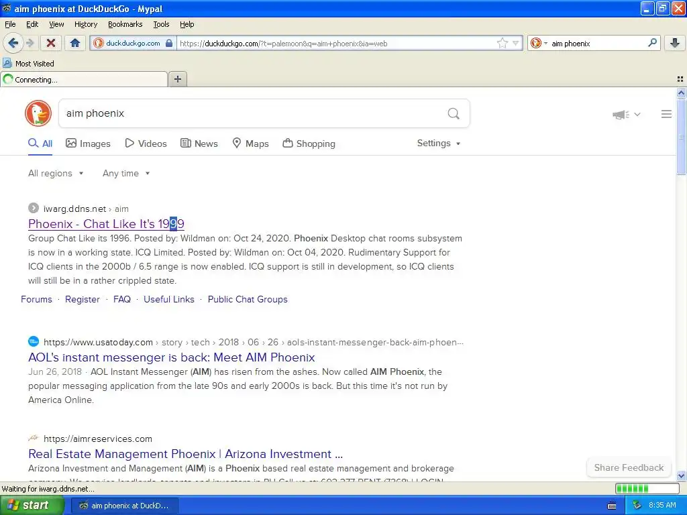
Task: Open the Register sitelink
Action: (83, 299)
